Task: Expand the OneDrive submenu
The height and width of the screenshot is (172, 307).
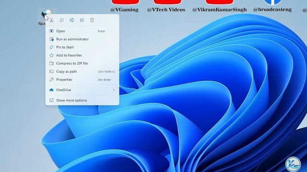Action: point(82,90)
